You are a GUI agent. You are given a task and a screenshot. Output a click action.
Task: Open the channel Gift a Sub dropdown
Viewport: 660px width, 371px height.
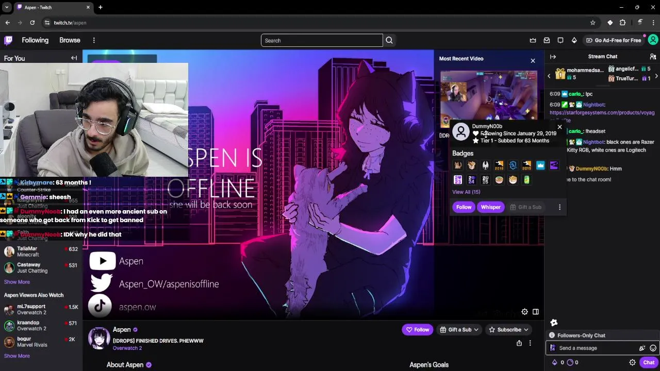click(459, 330)
